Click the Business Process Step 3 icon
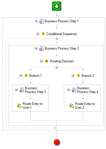 pos(22,90)
